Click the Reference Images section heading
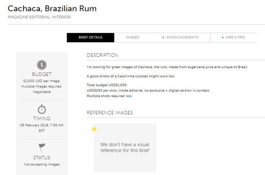265x175 pixels. click(110, 112)
